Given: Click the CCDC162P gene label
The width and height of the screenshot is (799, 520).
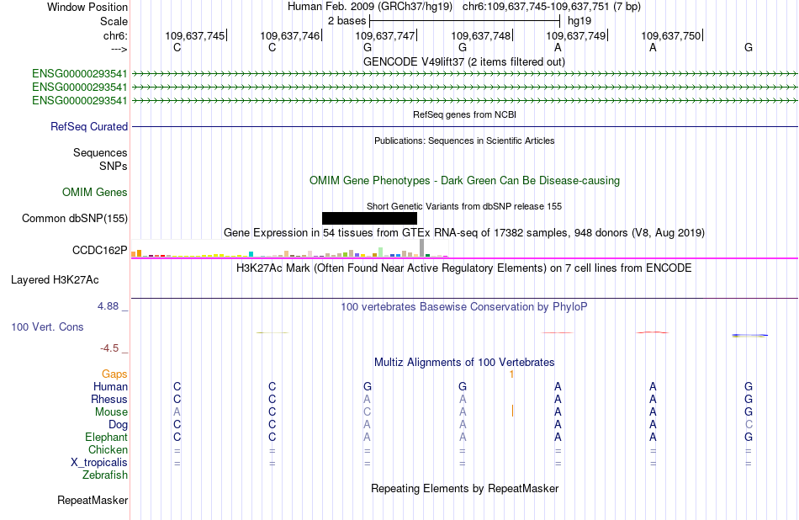Looking at the screenshot, I should [100, 250].
